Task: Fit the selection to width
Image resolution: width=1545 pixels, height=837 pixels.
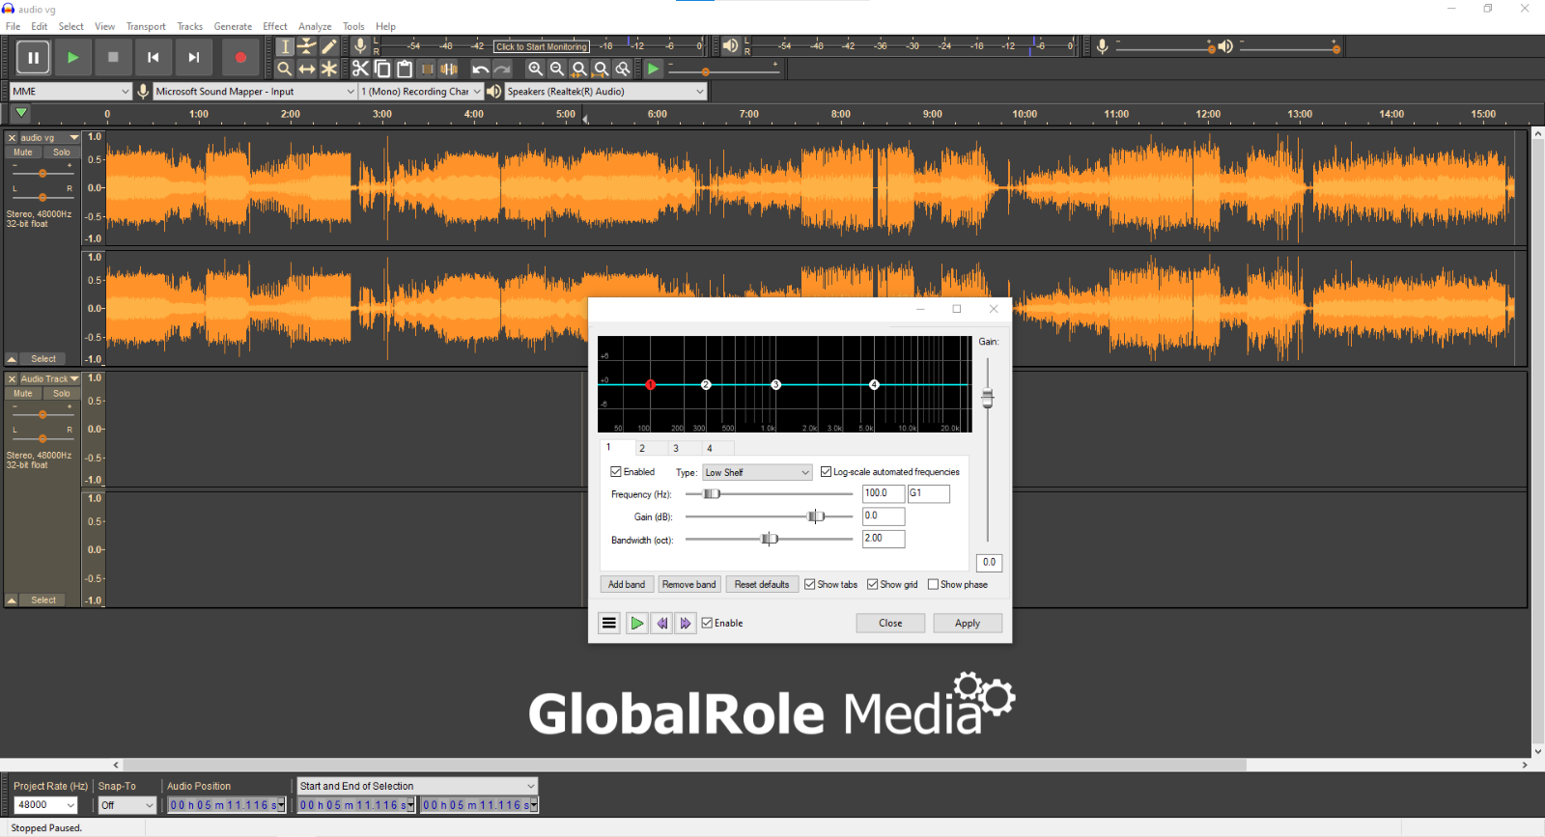Action: coord(579,69)
